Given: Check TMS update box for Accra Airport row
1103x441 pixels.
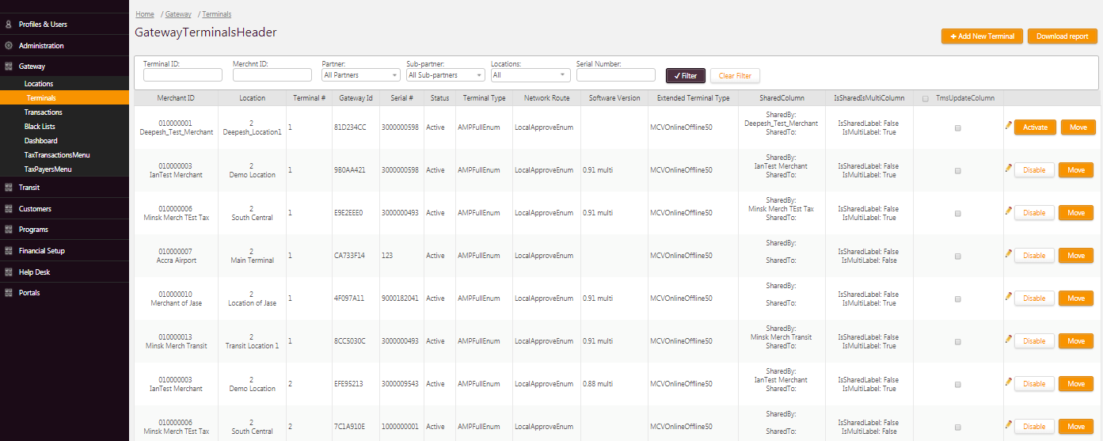Looking at the screenshot, I should (958, 256).
